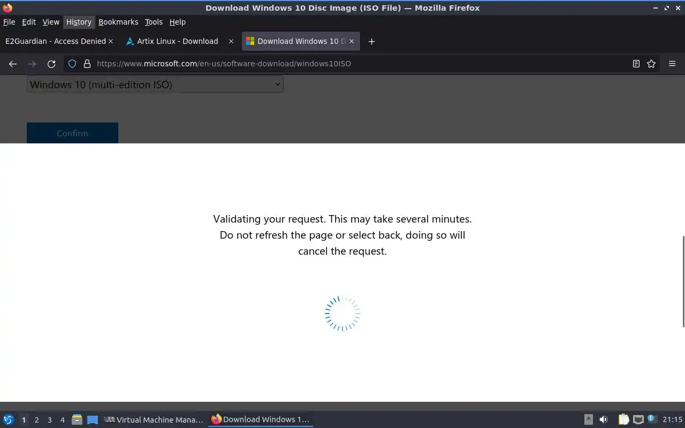Switch to workspace 1
Image resolution: width=685 pixels, height=428 pixels.
24,419
